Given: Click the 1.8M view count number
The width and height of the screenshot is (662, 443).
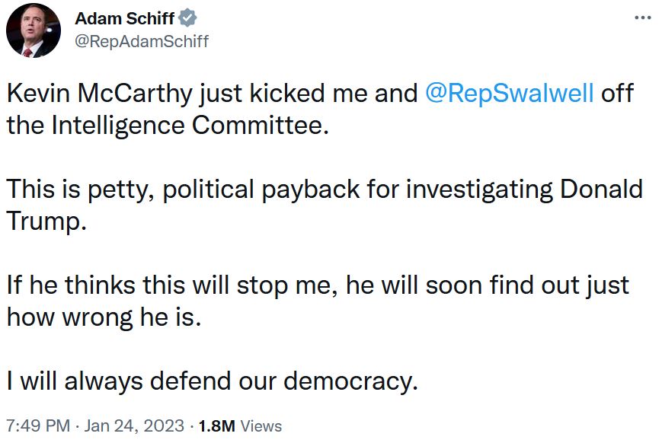Looking at the screenshot, I should 216,425.
